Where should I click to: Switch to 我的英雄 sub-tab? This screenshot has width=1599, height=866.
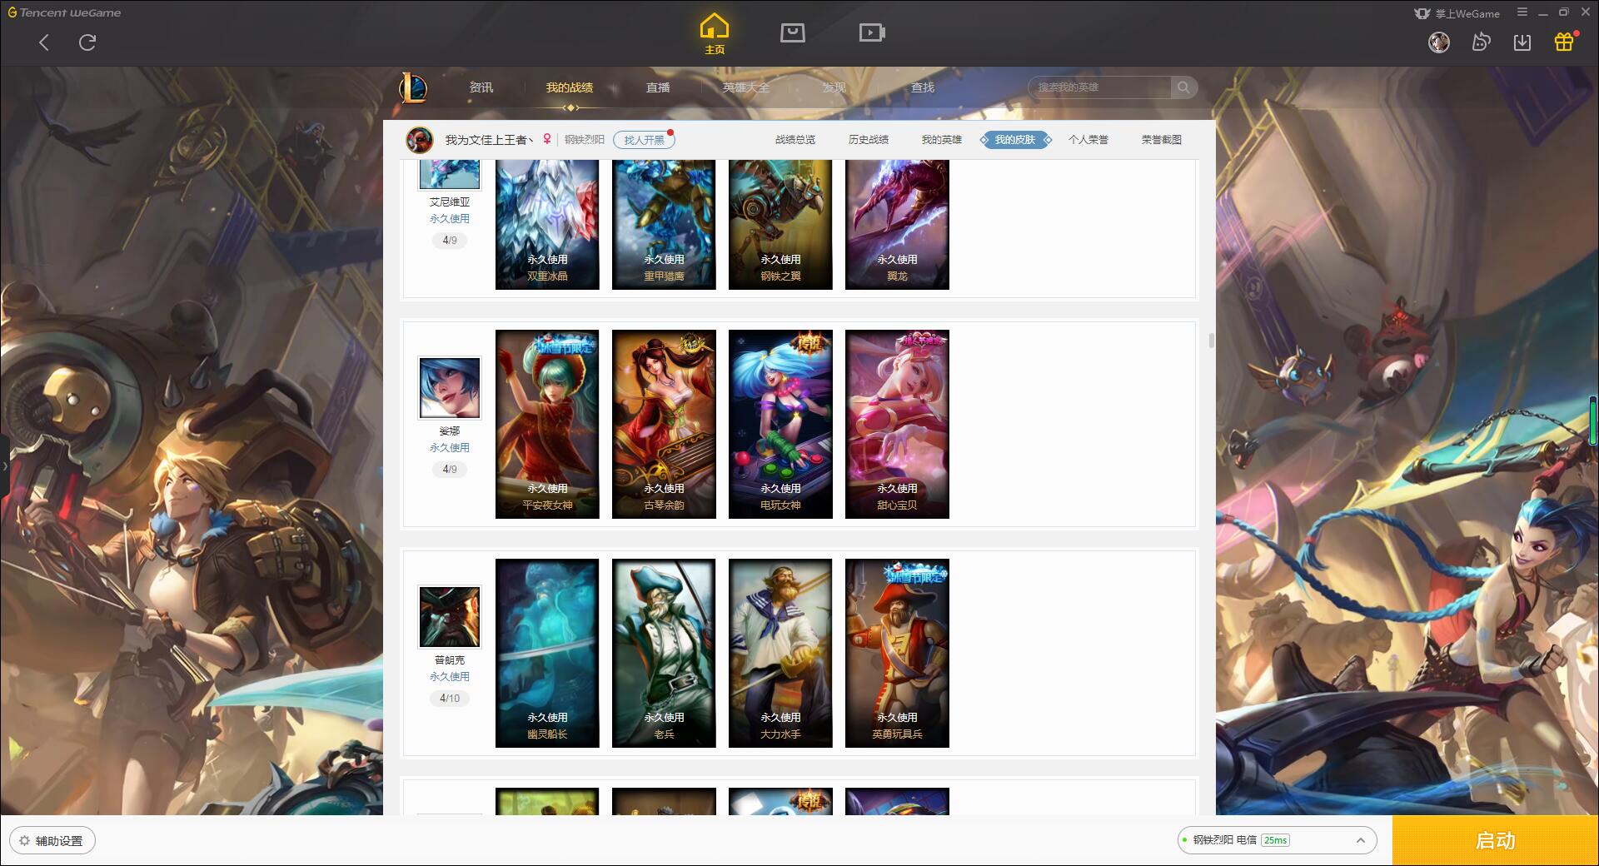(x=942, y=140)
